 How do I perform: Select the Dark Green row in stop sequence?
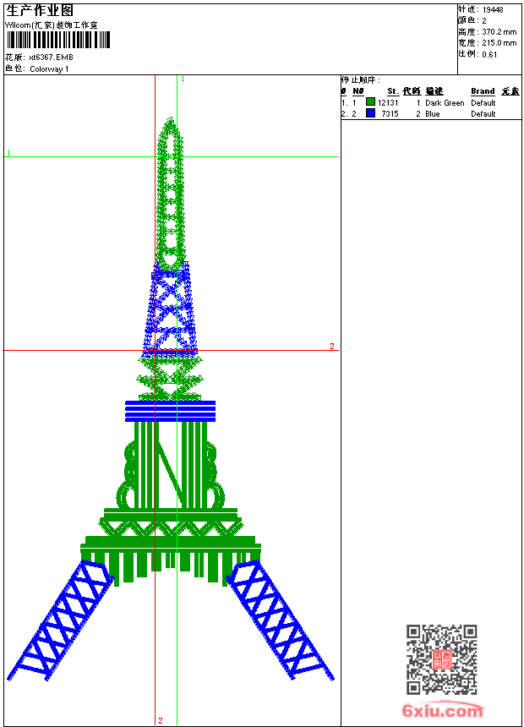tap(429, 102)
